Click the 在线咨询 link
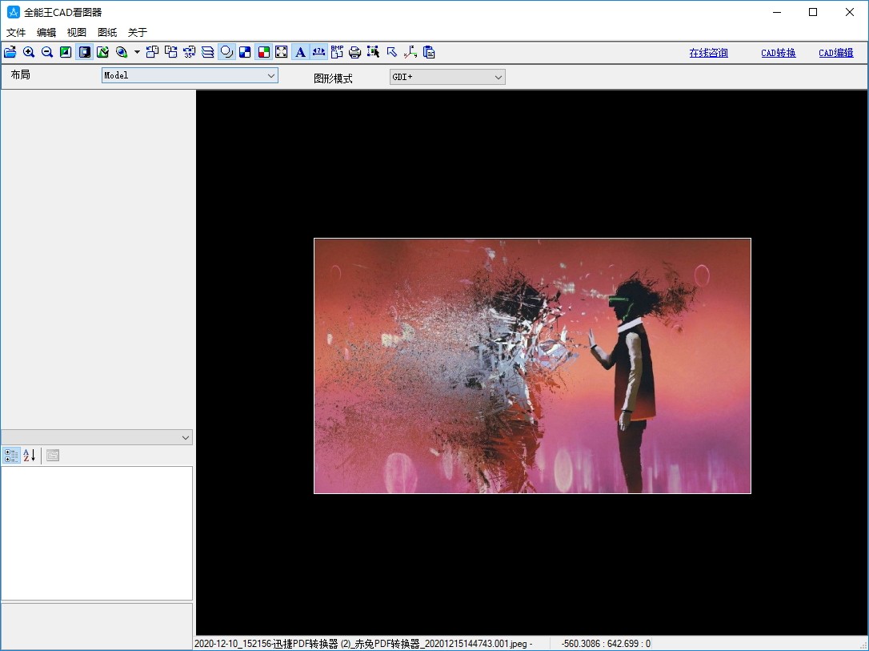Viewport: 869px width, 651px height. [x=708, y=54]
